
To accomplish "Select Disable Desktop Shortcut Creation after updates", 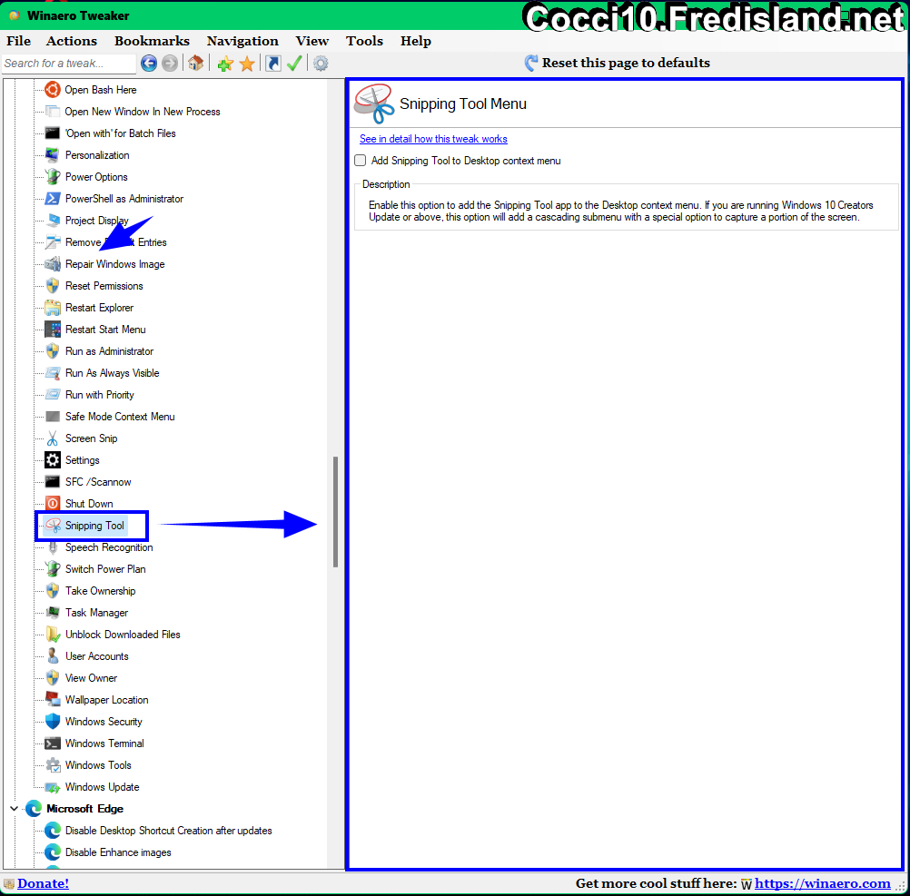I will coord(168,831).
